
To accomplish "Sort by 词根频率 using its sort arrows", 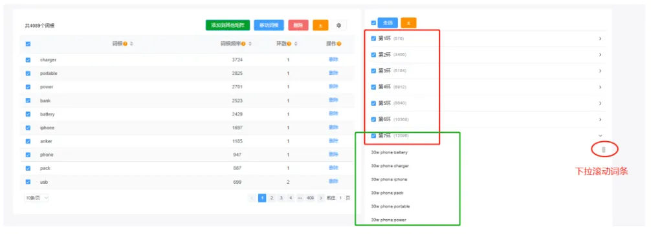I will (x=250, y=43).
